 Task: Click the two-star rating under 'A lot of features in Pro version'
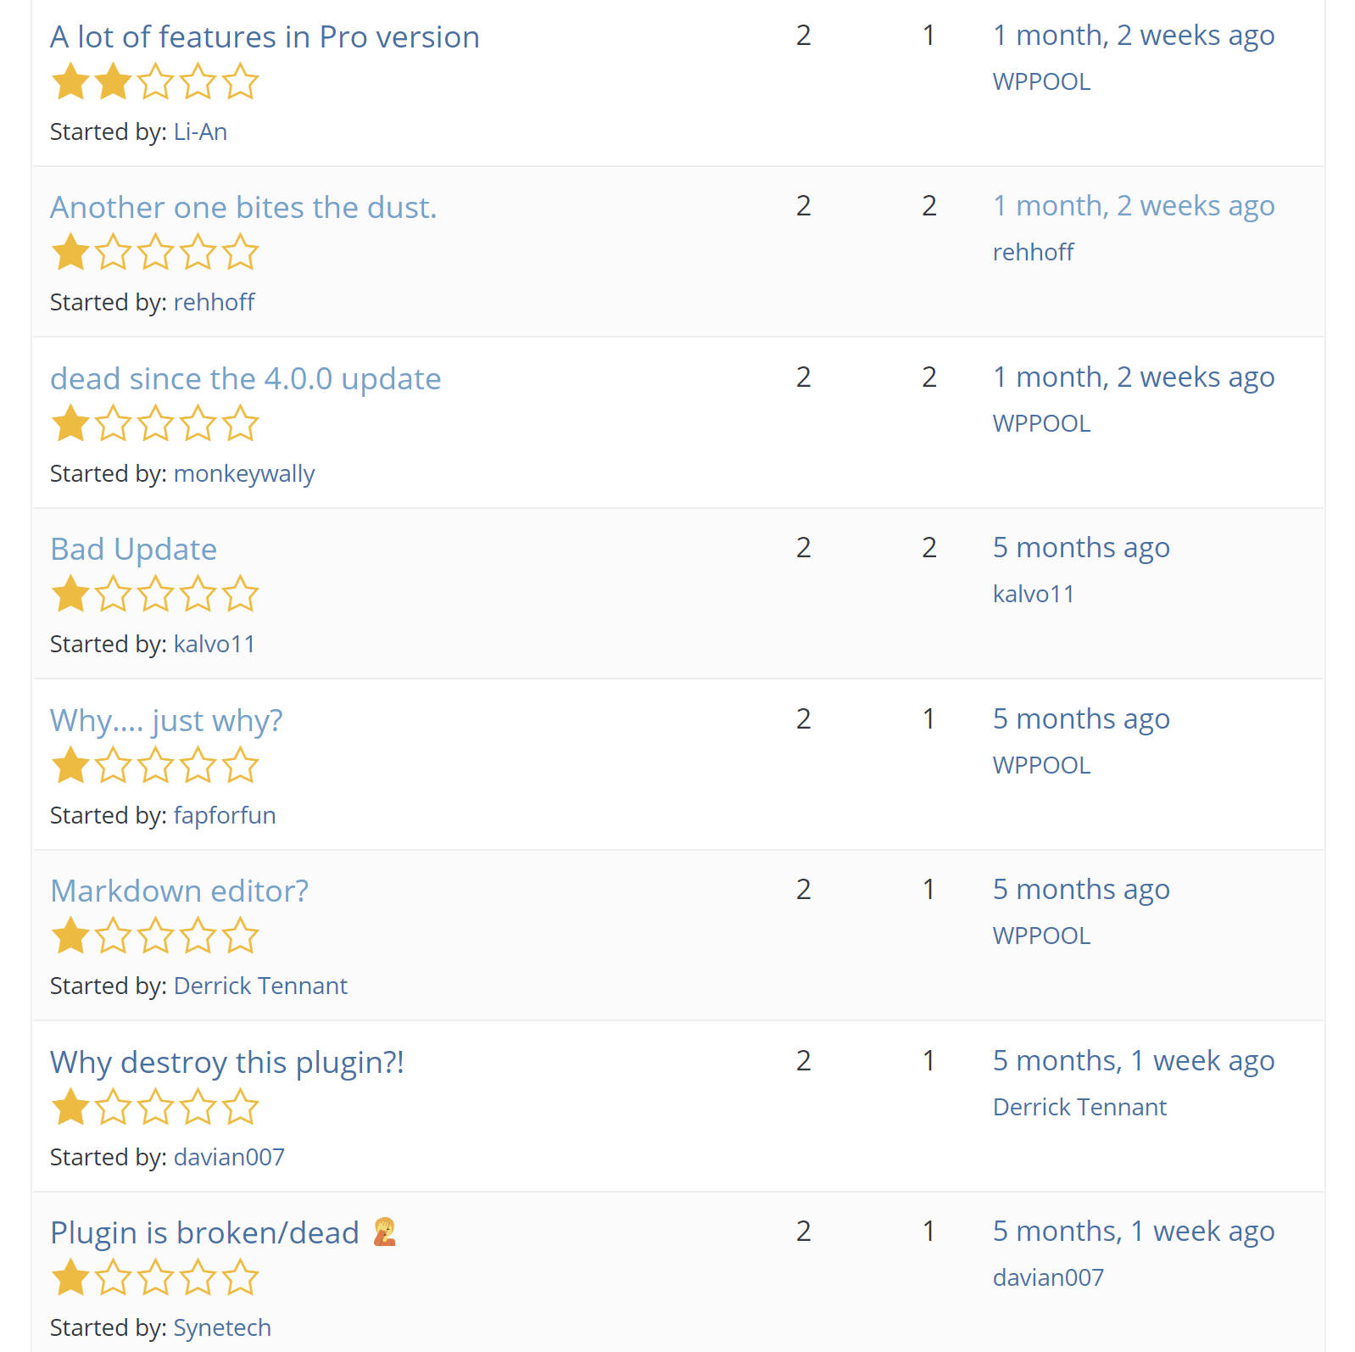155,82
